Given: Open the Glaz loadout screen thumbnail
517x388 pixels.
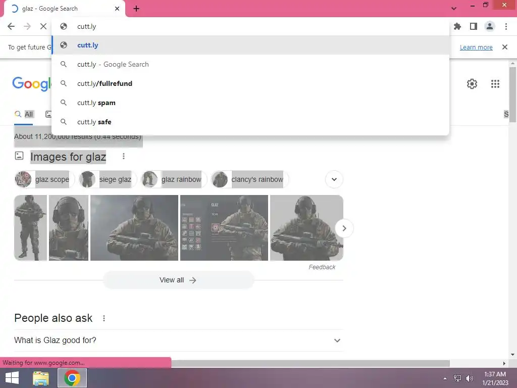Looking at the screenshot, I should [x=224, y=228].
